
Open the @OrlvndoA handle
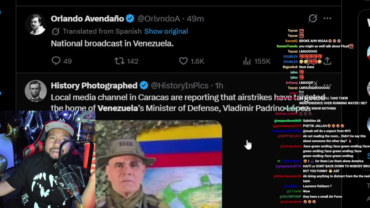[158, 18]
